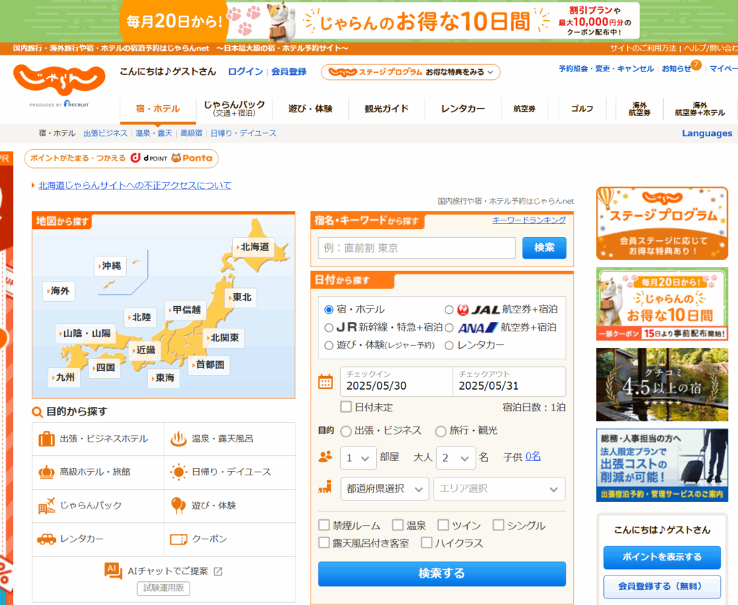The width and height of the screenshot is (738, 605).
Task: Open the 都道府県選択 dropdown
Action: pos(385,489)
